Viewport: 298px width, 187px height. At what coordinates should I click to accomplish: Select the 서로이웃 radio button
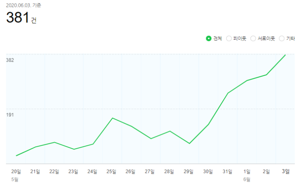point(253,38)
